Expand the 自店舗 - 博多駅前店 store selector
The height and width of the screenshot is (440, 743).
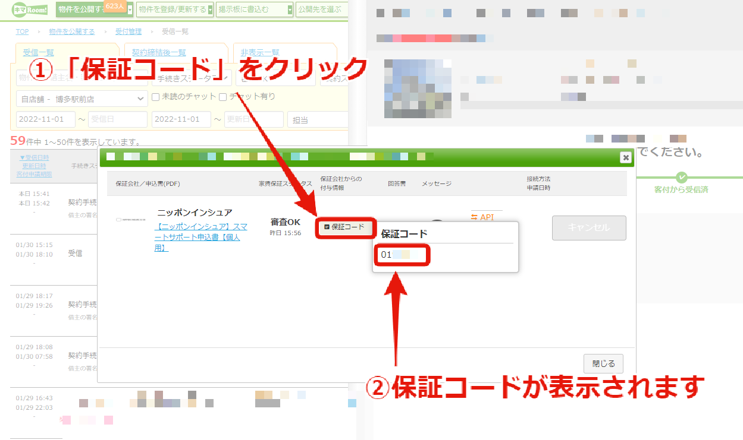(82, 99)
